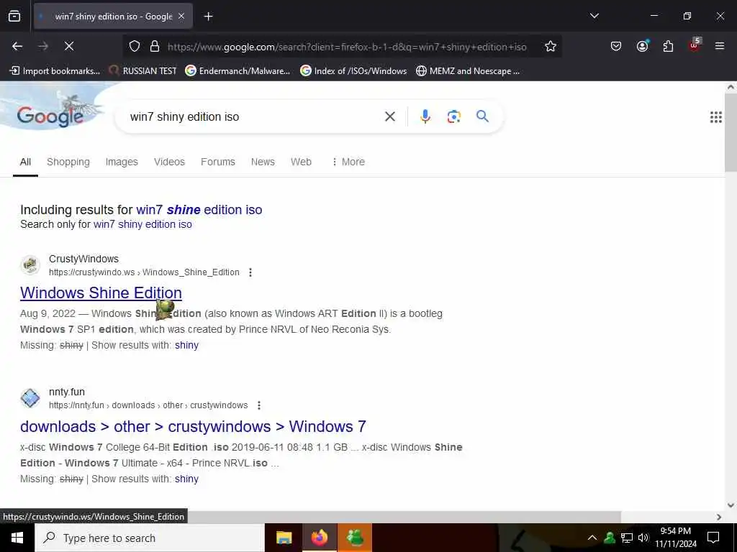Open the Windows notification center

(713, 538)
